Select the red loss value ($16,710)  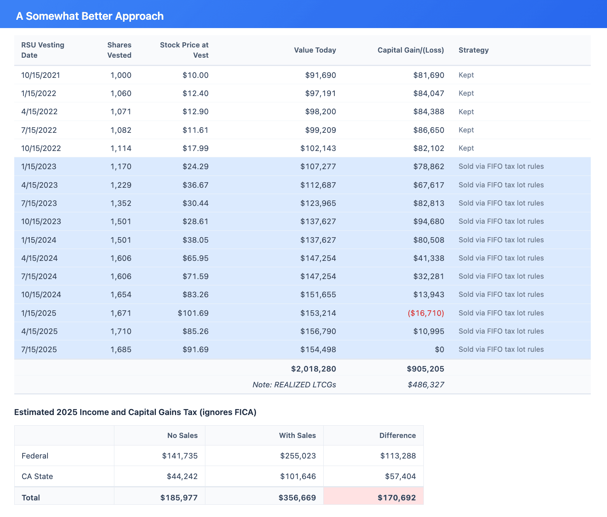[425, 313]
